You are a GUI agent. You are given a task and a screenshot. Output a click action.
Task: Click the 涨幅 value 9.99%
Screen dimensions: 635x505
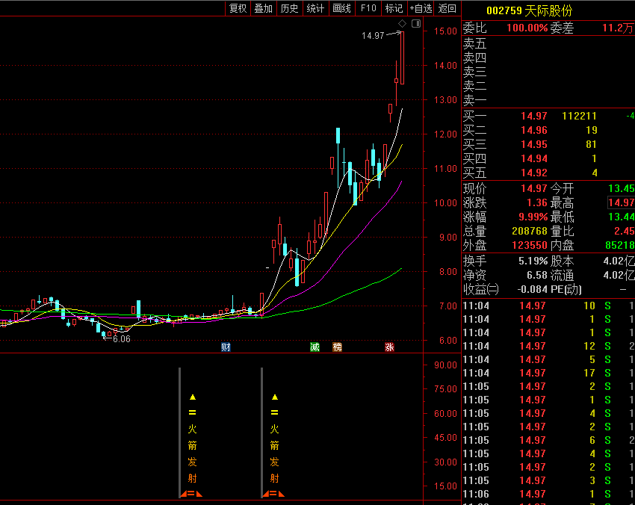(533, 217)
